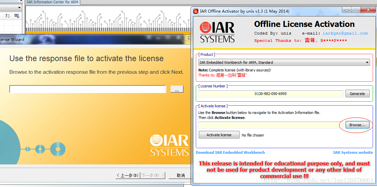Open Download IAR Embedded Workbench link
Viewport: 377px width, 187px height.
point(230,152)
